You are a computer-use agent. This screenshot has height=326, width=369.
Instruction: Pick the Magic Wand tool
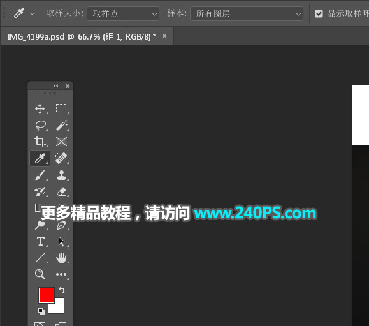click(x=62, y=125)
